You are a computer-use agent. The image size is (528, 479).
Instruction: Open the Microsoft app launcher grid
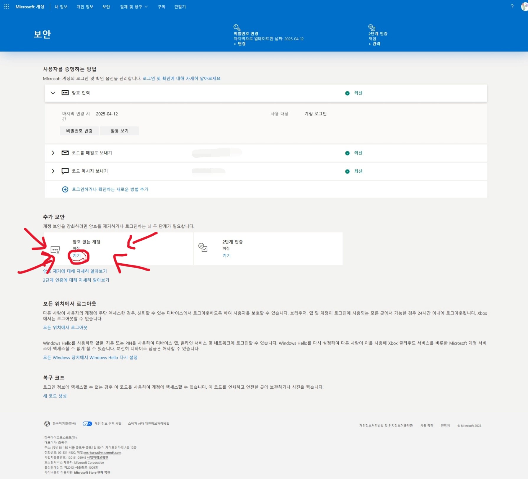click(6, 6)
